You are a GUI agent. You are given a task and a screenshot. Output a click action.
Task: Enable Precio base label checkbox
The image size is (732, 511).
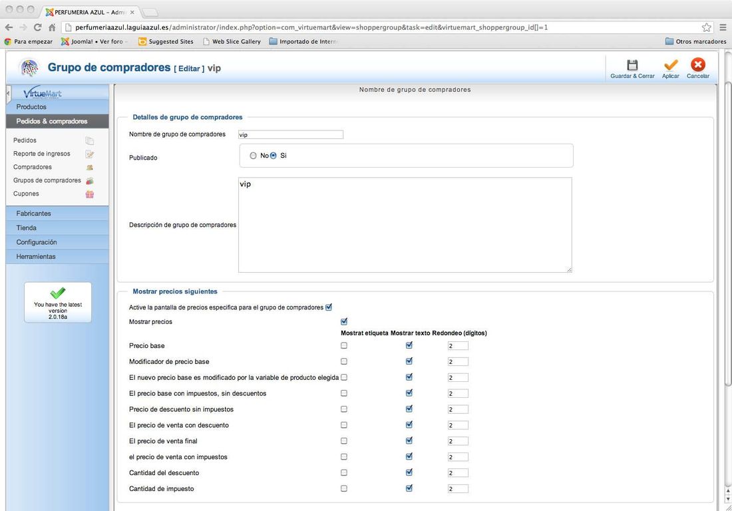344,346
